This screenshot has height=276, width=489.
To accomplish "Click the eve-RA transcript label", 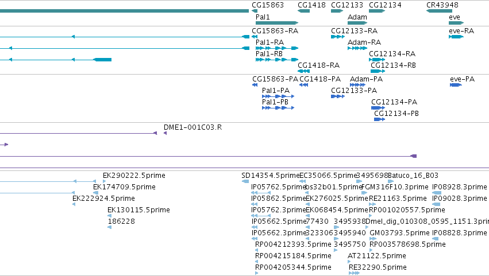I will [461, 31].
